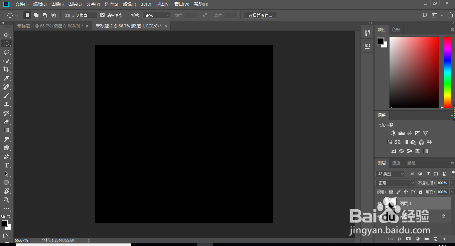Add a Photo Filter adjustment
This screenshot has height=246, width=455.
pos(413,142)
